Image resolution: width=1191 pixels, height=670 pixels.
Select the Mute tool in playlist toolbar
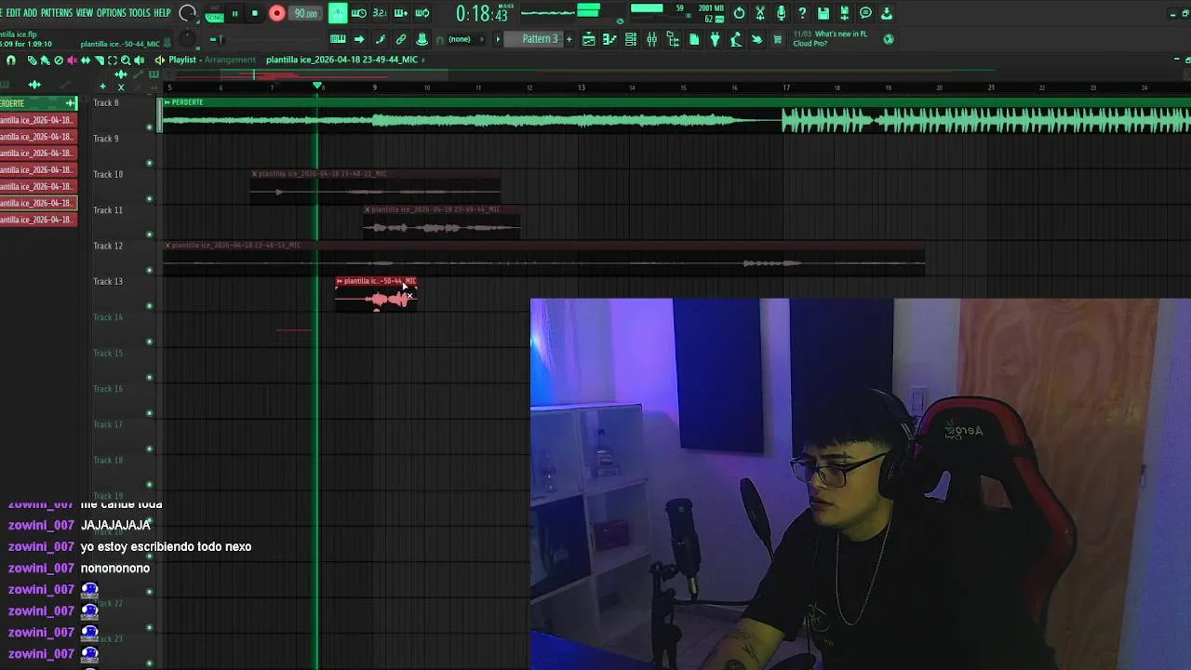click(x=72, y=60)
